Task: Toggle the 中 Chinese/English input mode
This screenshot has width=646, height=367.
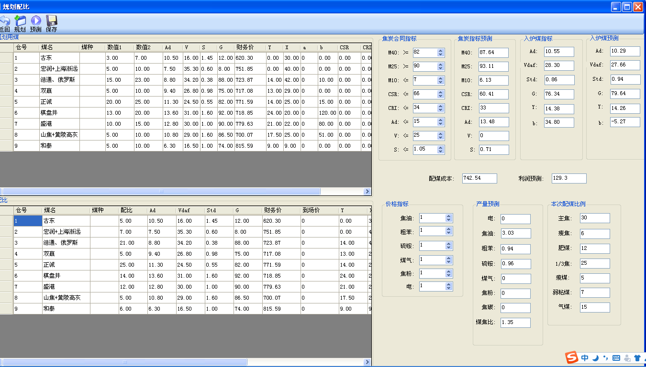Action: point(585,358)
